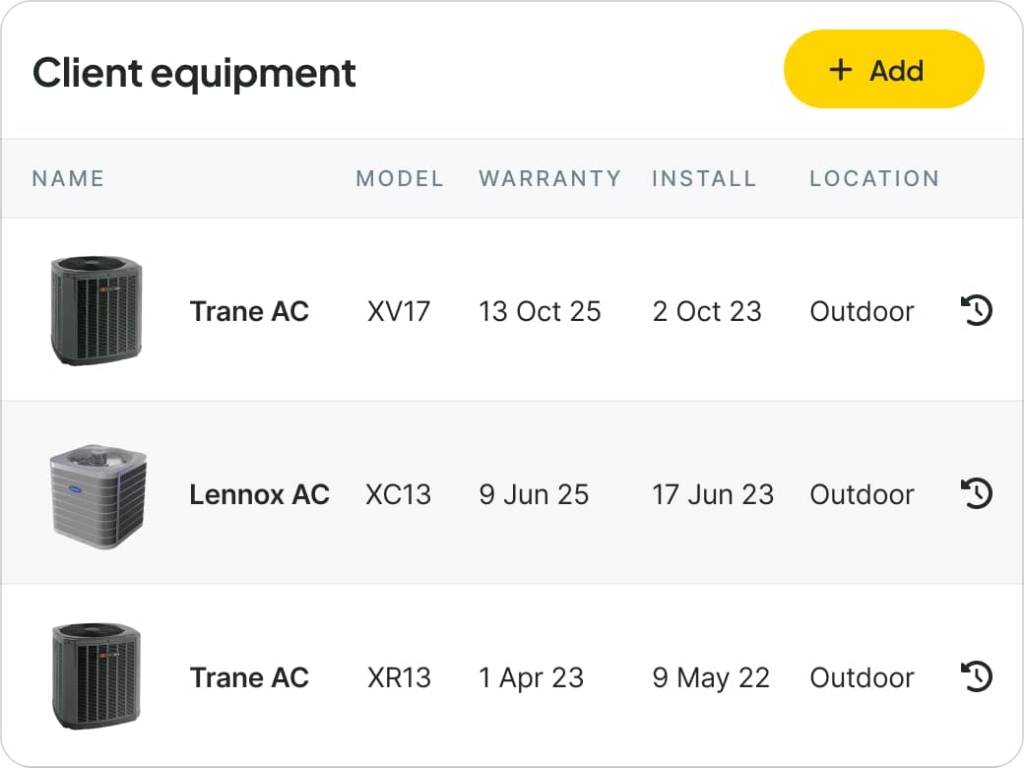The height and width of the screenshot is (768, 1024).
Task: Sort by the LOCATION column header
Action: coord(874,178)
